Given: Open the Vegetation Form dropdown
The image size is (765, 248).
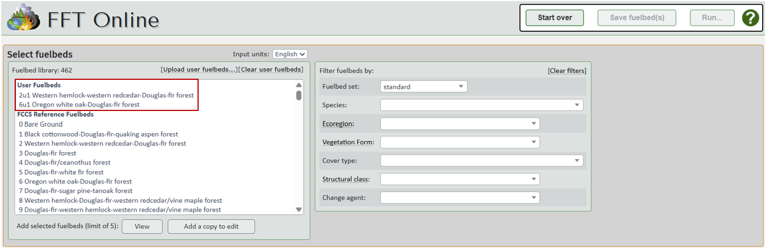Looking at the screenshot, I should 460,142.
